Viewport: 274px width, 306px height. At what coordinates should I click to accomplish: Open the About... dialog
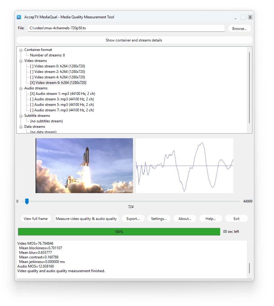tap(185, 218)
